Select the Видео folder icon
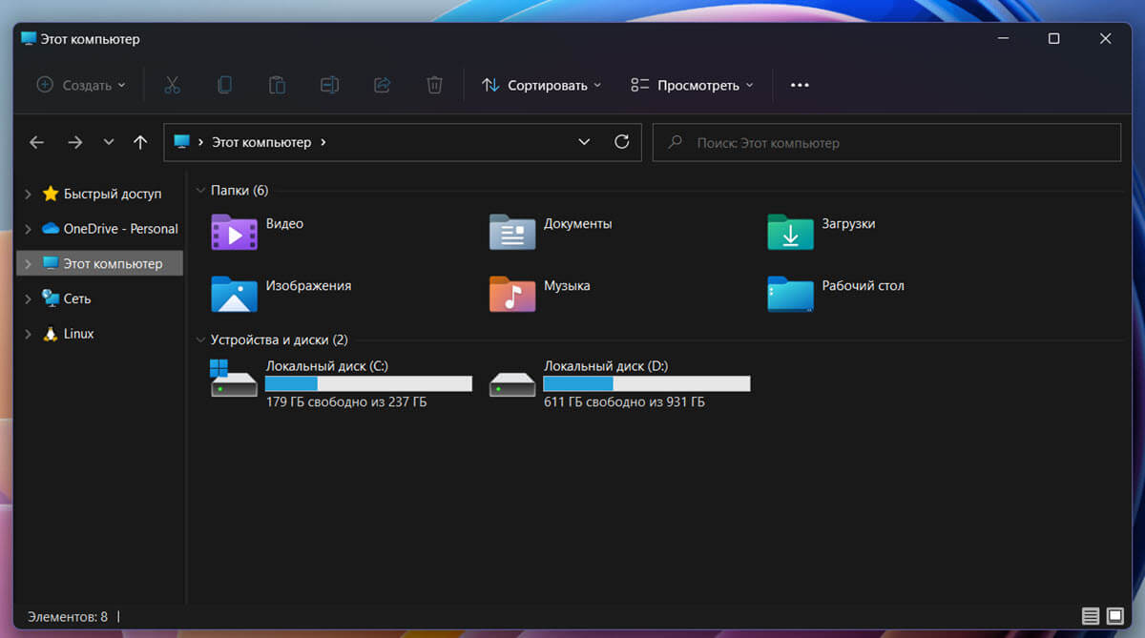1145x638 pixels. point(234,232)
